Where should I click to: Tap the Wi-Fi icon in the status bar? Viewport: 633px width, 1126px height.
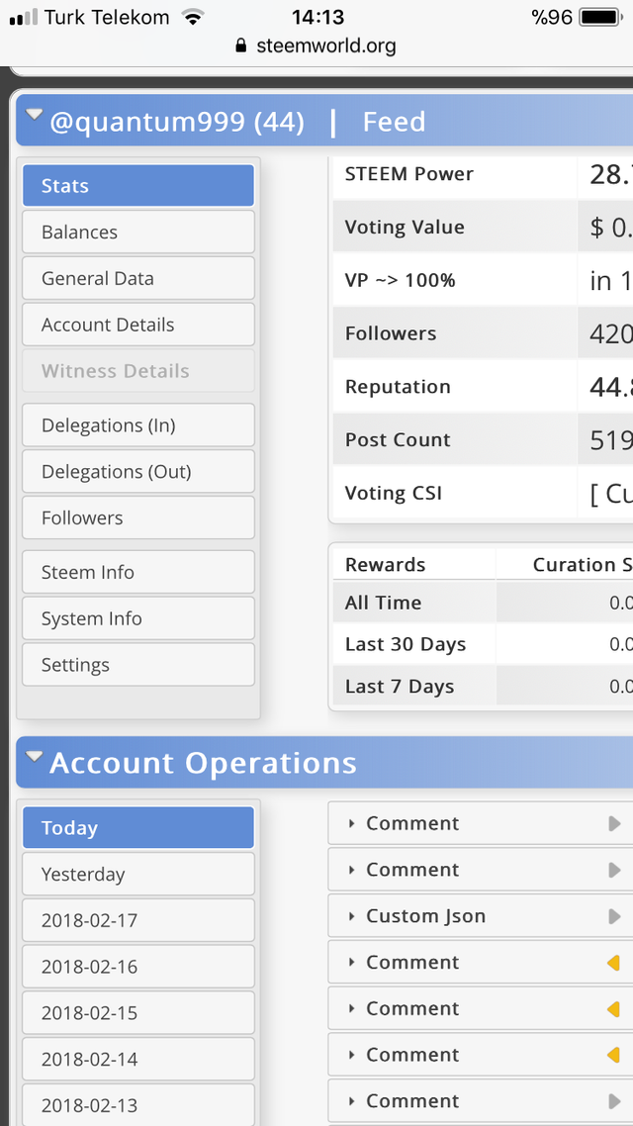point(193,17)
